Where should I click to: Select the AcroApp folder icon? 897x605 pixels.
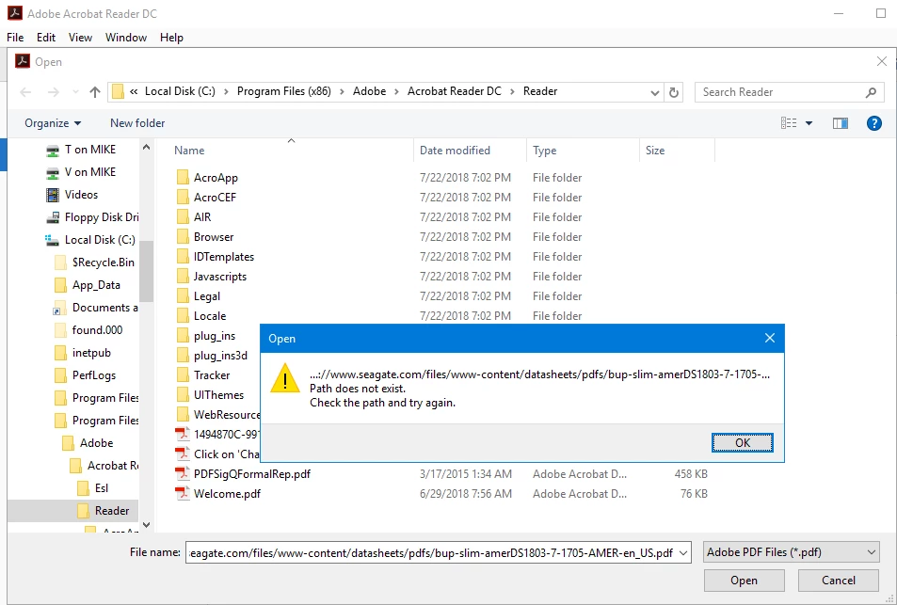pos(183,178)
